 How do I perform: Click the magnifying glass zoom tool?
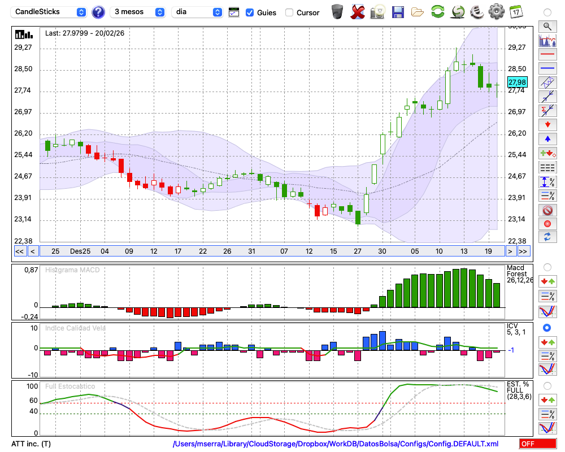[x=547, y=26]
